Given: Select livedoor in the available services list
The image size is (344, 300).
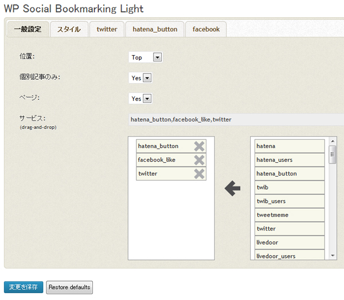Looking at the screenshot, I should coord(290,243).
